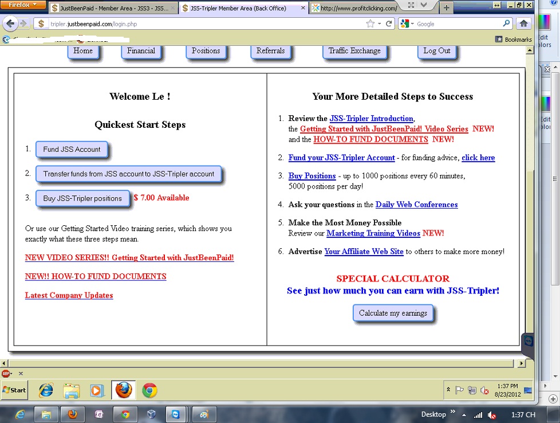Click the Adblock Plus ABP icon
This screenshot has height=423, width=560.
click(x=6, y=374)
